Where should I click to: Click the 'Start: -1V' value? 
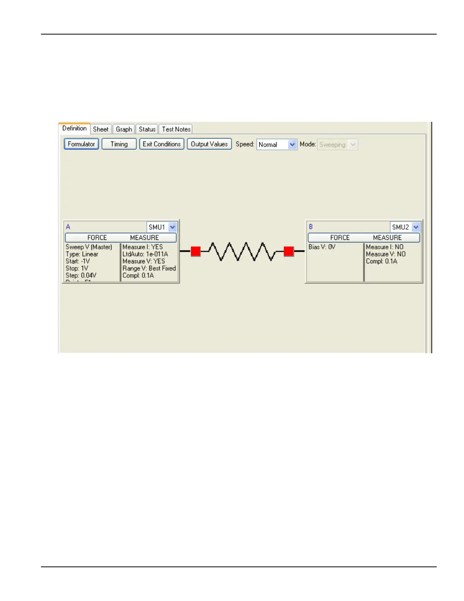point(78,261)
